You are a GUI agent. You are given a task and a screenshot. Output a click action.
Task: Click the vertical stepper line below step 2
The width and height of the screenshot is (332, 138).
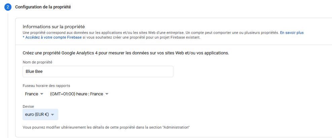click(8, 75)
